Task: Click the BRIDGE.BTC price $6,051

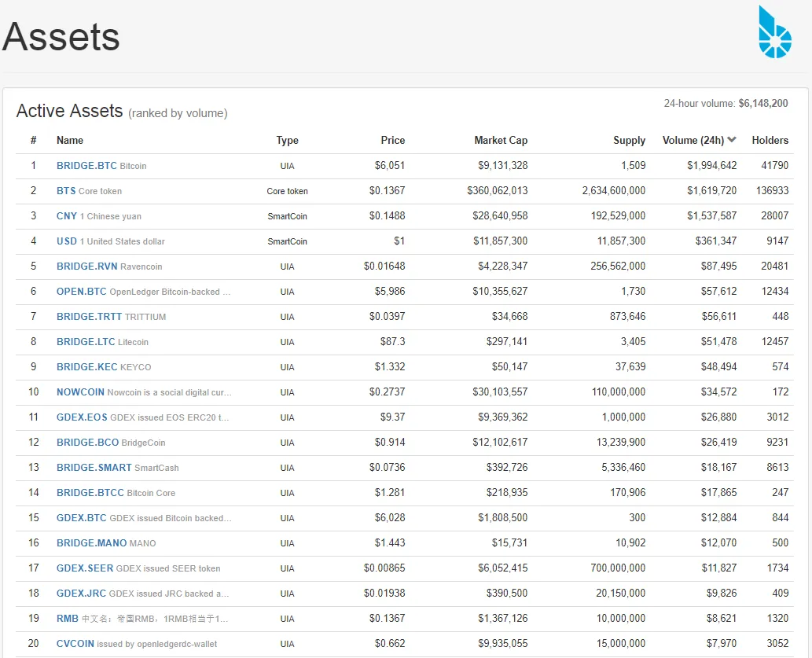Action: pyautogui.click(x=389, y=166)
